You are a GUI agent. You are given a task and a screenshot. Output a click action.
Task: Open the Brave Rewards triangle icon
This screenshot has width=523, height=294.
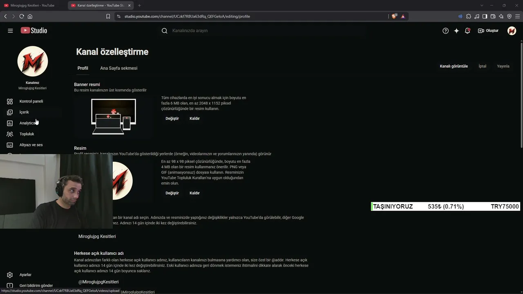coord(403,16)
